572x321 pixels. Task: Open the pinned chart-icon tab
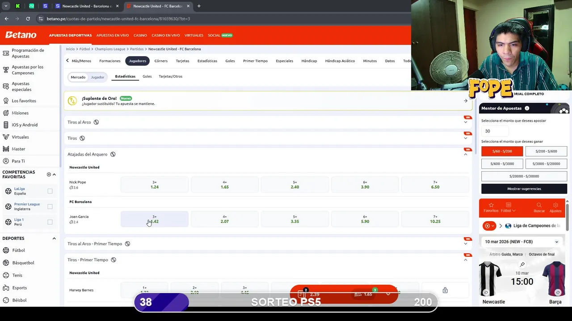31,6
